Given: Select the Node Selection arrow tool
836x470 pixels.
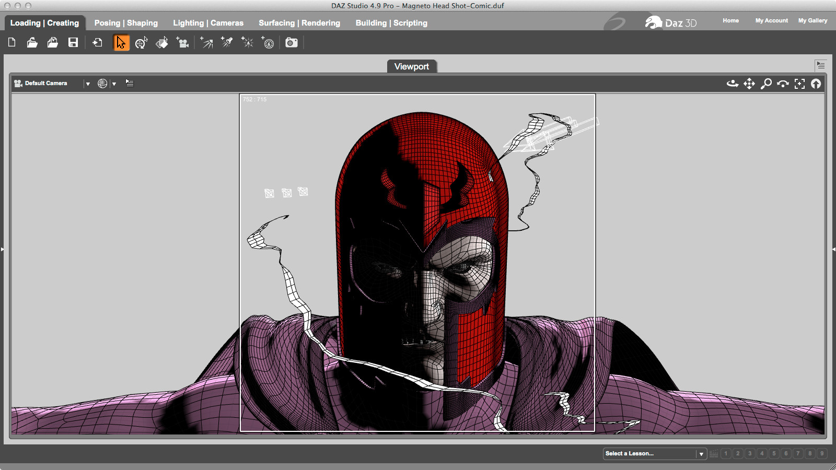Looking at the screenshot, I should 121,43.
